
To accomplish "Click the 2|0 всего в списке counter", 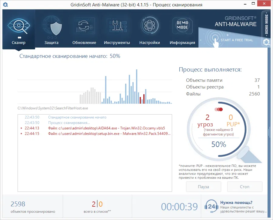I will coord(97,207).
